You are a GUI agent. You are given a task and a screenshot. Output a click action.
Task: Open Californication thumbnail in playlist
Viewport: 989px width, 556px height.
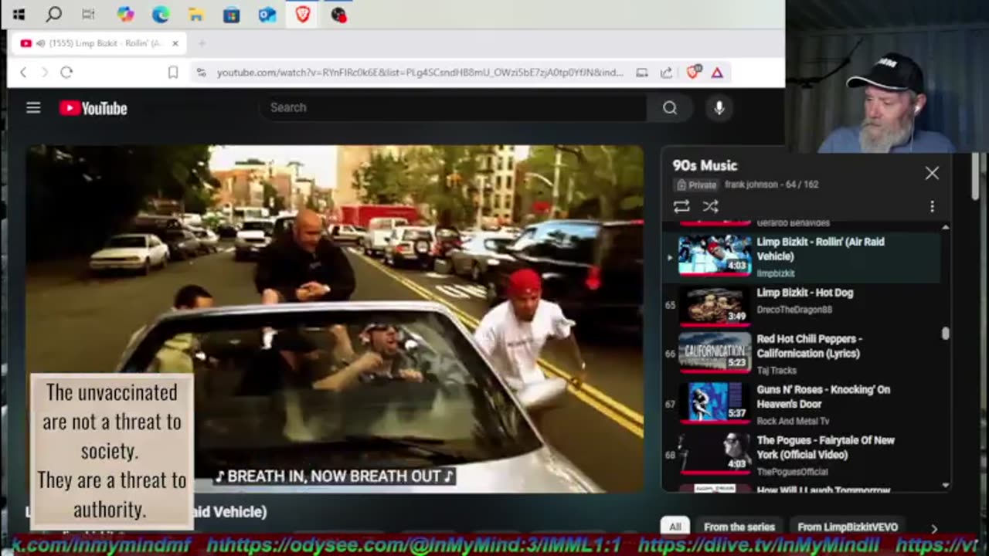[x=715, y=353]
